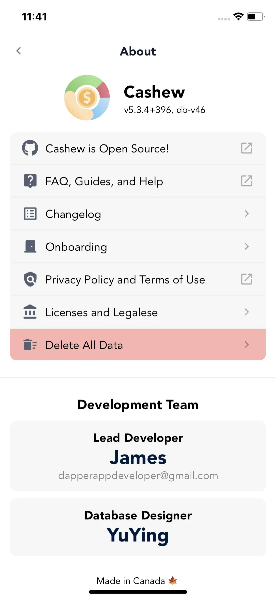This screenshot has height=599, width=276.
Task: Open external link icon on Privacy Policy row
Action: (x=247, y=279)
